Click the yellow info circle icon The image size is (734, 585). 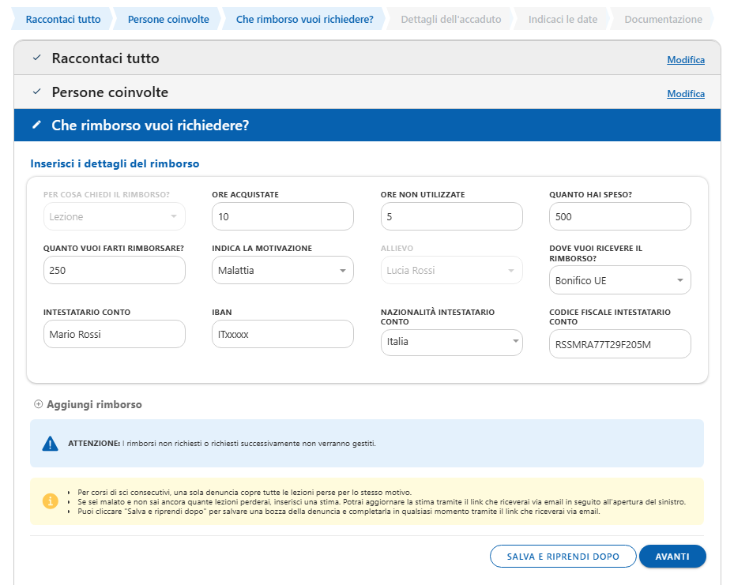(51, 501)
